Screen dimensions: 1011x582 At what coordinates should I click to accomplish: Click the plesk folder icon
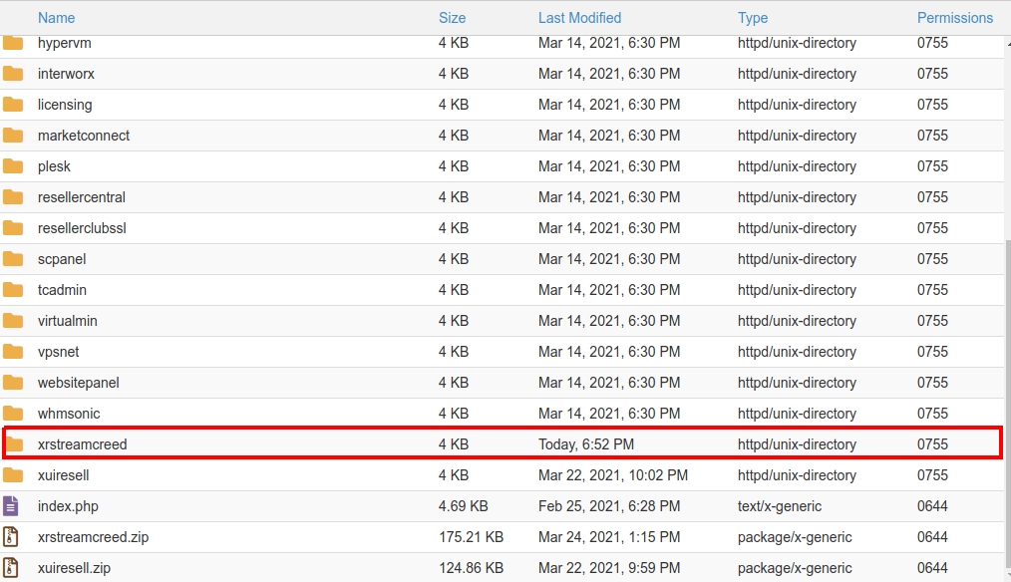click(x=13, y=166)
